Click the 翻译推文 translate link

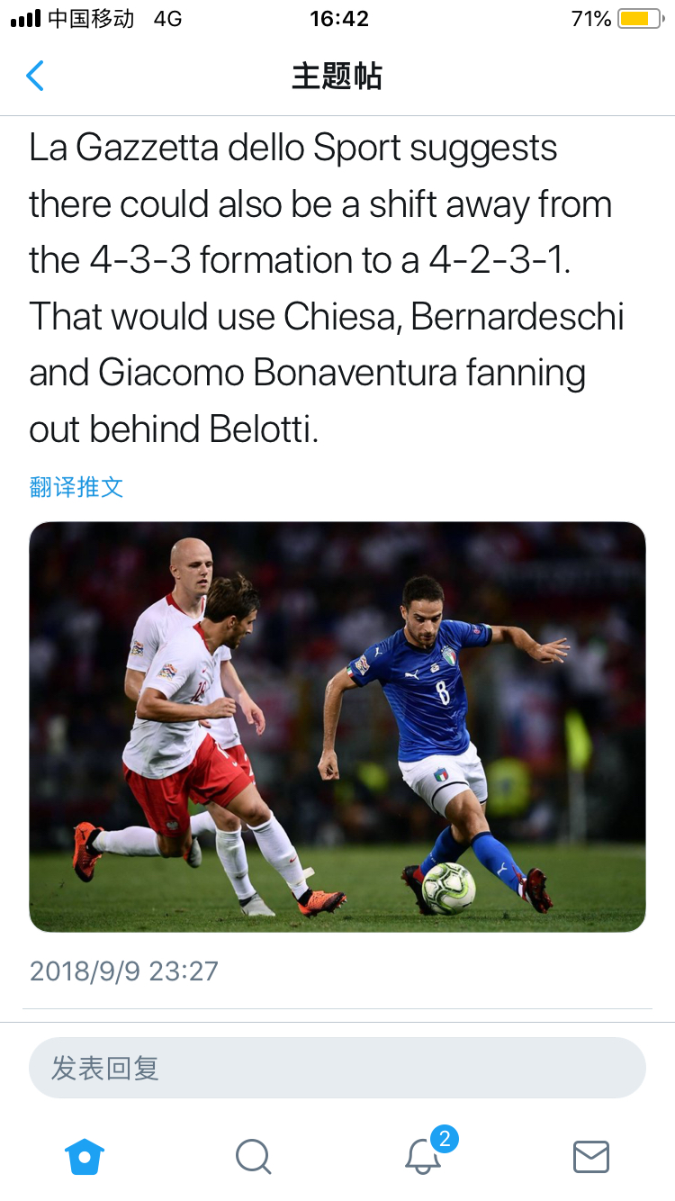click(76, 487)
